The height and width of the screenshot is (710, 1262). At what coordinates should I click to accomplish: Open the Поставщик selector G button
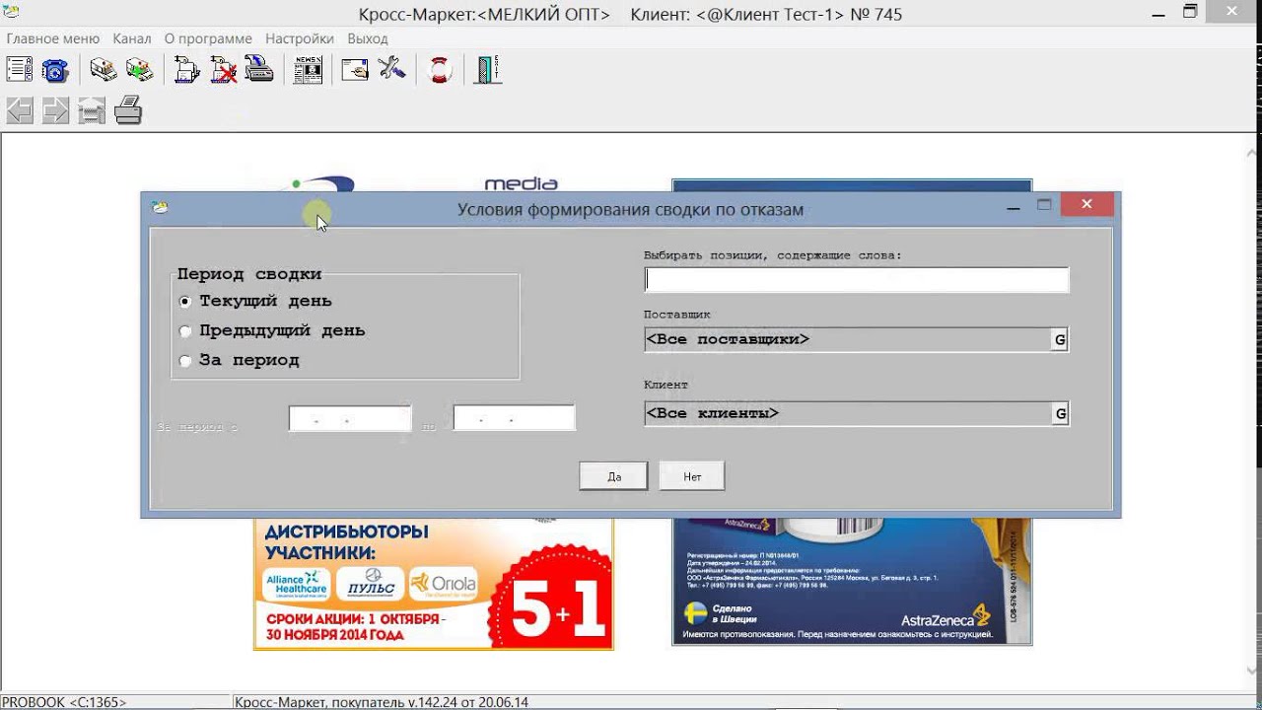pos(1060,339)
